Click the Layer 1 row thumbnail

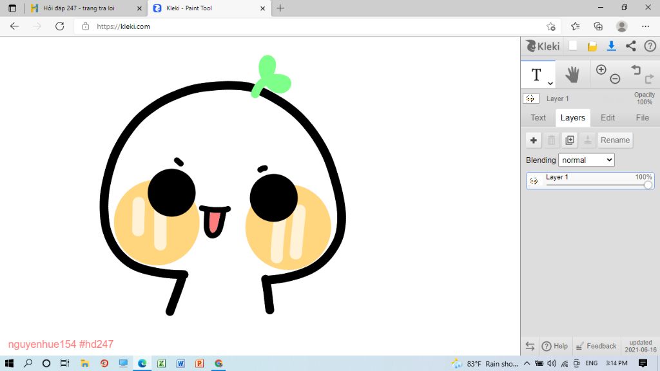click(534, 181)
